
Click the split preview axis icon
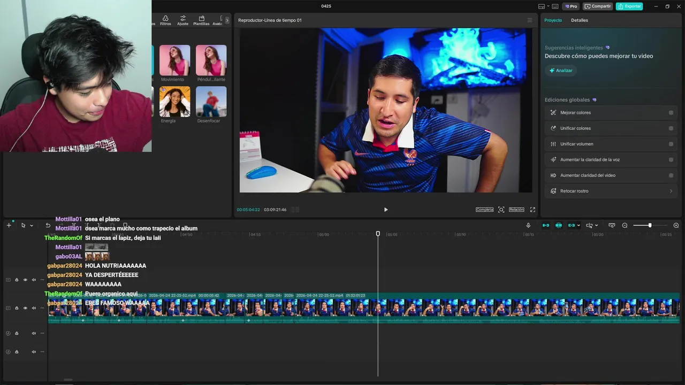[589, 225]
